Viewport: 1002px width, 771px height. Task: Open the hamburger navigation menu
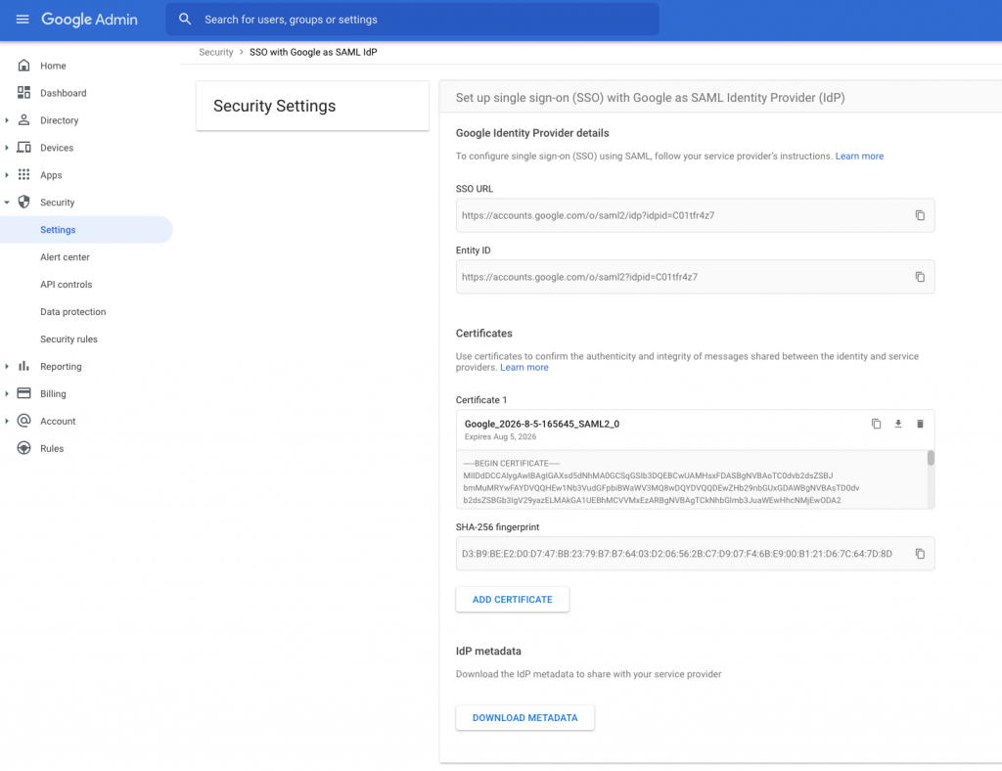click(x=23, y=20)
